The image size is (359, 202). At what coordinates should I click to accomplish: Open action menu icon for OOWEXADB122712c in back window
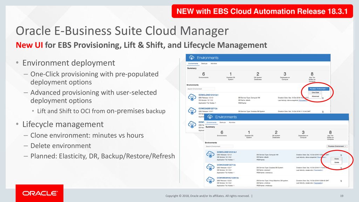tap(323, 112)
